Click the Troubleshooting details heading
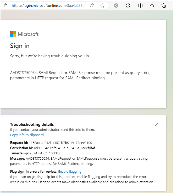The image size is (177, 196). (32, 125)
